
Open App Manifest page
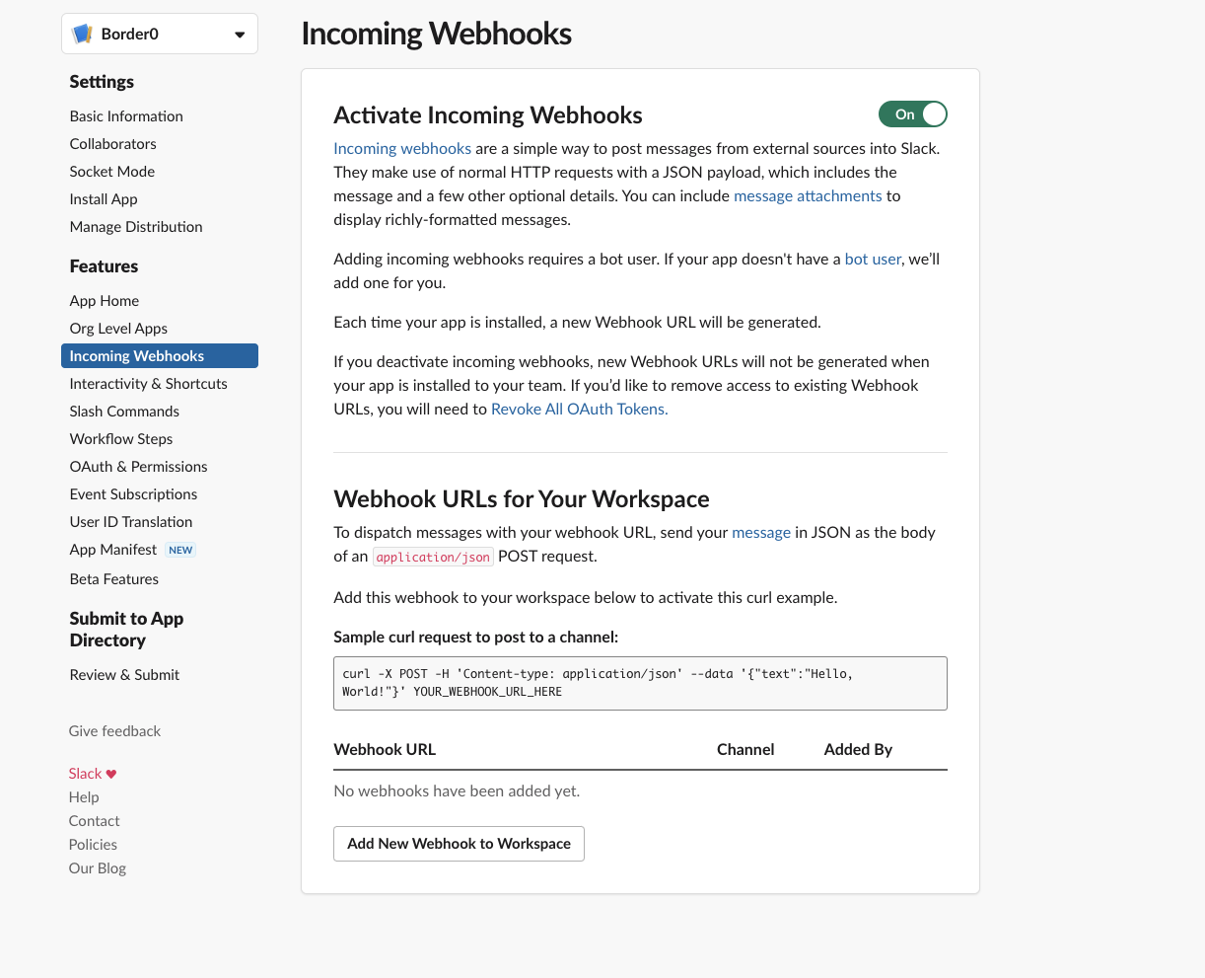113,550
